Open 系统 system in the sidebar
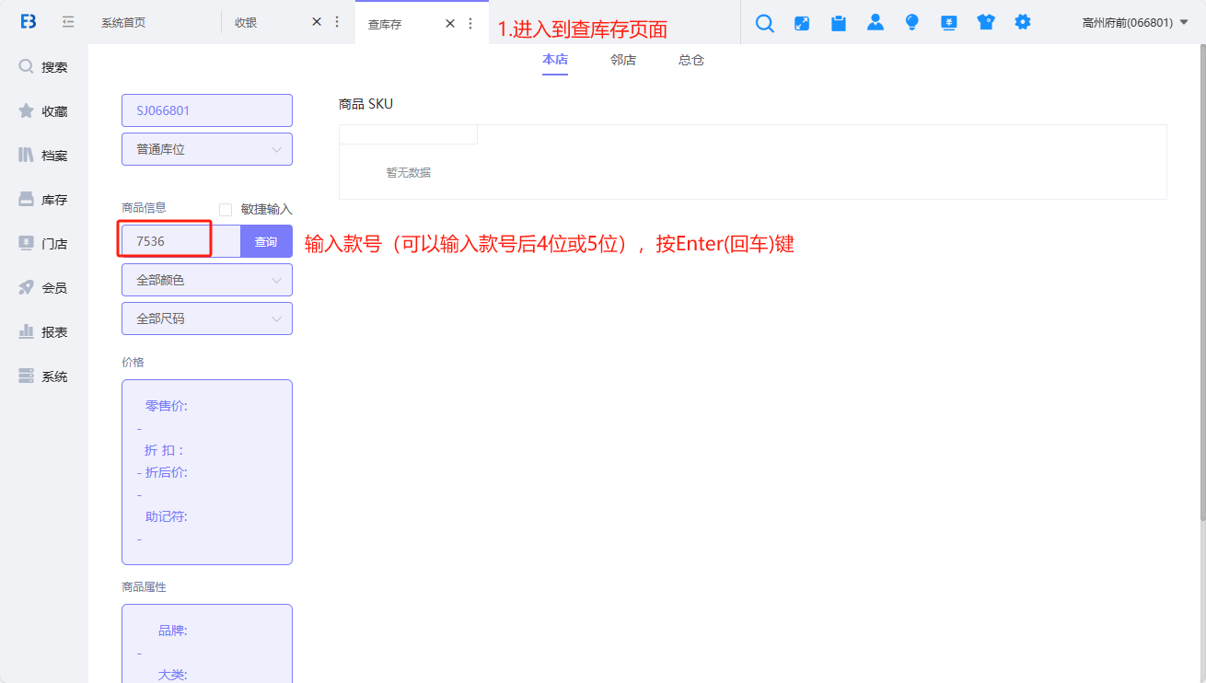The image size is (1206, 683). pos(44,376)
